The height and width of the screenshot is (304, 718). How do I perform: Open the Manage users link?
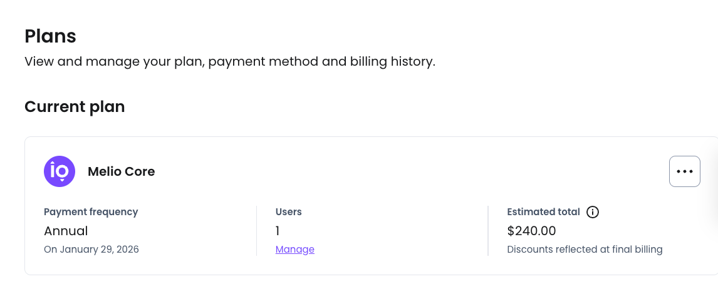tap(294, 250)
